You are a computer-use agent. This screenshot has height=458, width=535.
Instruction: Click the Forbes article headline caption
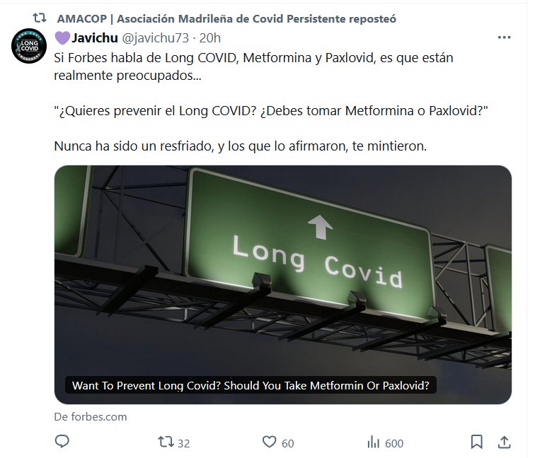pyautogui.click(x=251, y=385)
